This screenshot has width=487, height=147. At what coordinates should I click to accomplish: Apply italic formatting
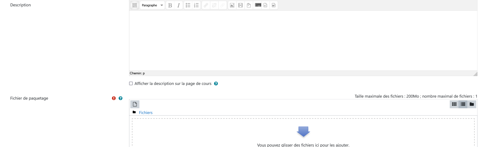(179, 5)
